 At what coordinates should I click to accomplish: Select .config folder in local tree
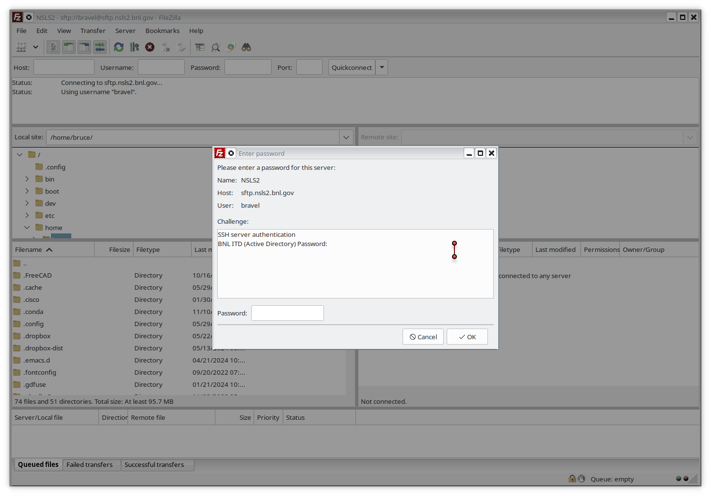pos(50,167)
